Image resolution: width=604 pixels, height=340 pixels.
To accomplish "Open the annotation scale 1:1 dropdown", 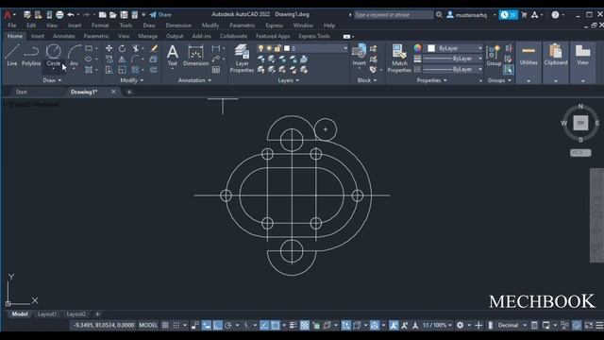I will click(x=437, y=325).
